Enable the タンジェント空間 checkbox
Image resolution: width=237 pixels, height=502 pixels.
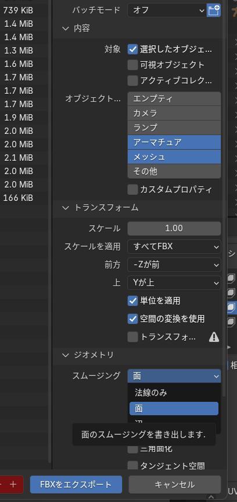[132, 466]
